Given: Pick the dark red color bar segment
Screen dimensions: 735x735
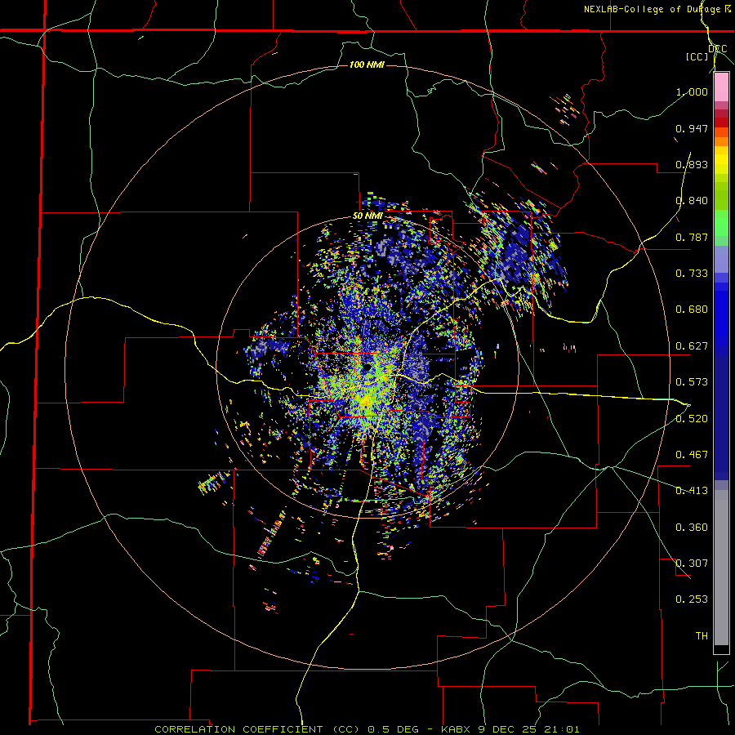Looking at the screenshot, I should (x=721, y=122).
